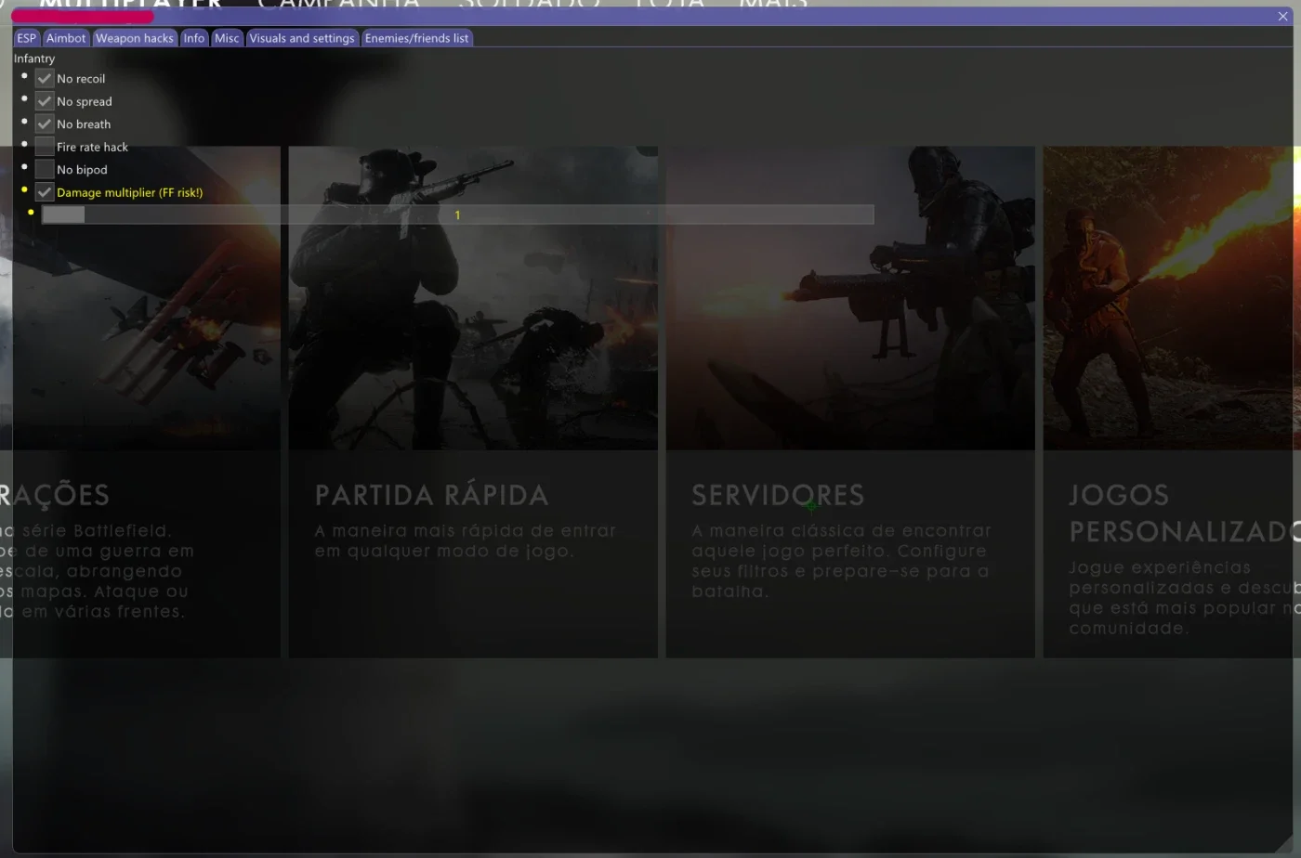Click the slider value 1
Screen dimensions: 1301x858
tap(457, 214)
